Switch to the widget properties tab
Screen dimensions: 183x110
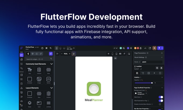coord(137,73)
